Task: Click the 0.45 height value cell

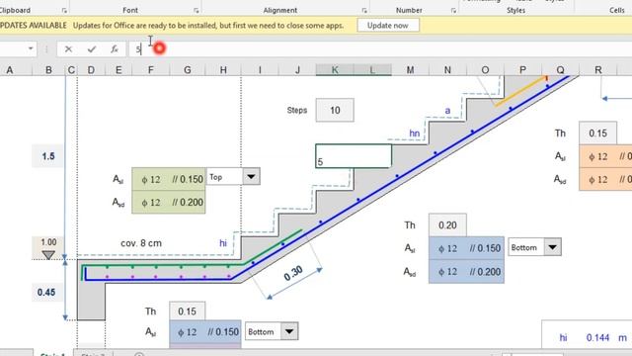Action: click(46, 293)
